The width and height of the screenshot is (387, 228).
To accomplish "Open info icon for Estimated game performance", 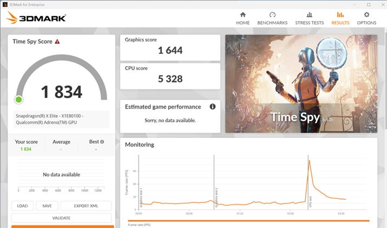I will point(213,107).
